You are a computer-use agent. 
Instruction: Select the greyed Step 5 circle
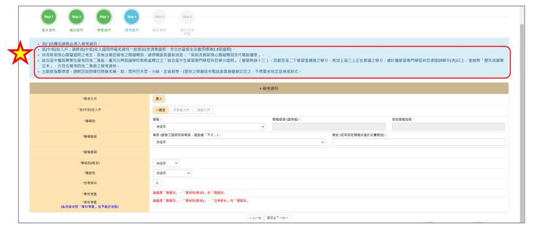[x=160, y=16]
